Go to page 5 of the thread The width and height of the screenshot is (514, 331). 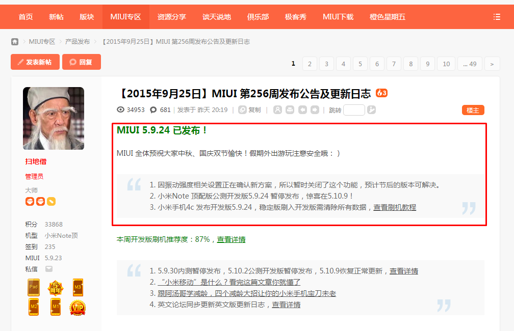pos(360,64)
